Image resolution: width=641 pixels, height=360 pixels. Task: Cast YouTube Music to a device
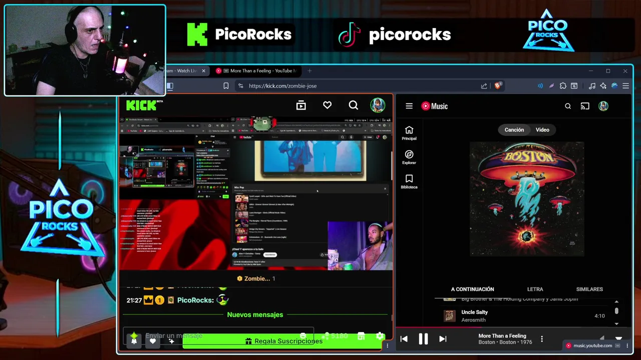tap(585, 106)
